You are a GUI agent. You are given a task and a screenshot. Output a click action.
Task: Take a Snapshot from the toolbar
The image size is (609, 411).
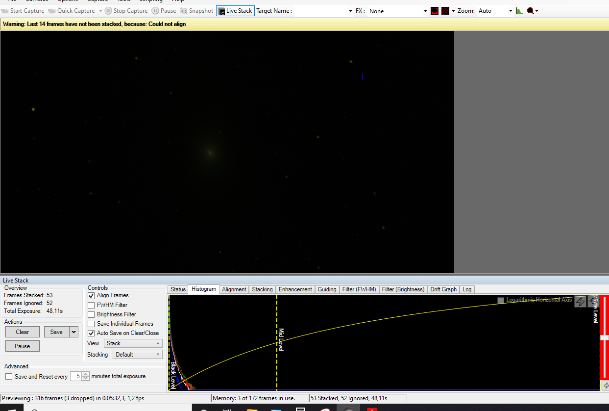point(196,11)
